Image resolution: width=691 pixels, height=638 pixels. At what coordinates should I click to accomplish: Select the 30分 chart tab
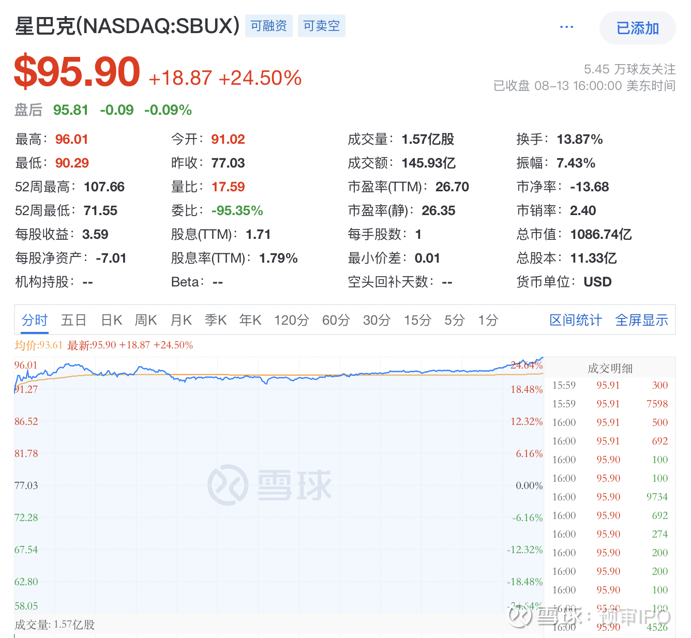[377, 321]
